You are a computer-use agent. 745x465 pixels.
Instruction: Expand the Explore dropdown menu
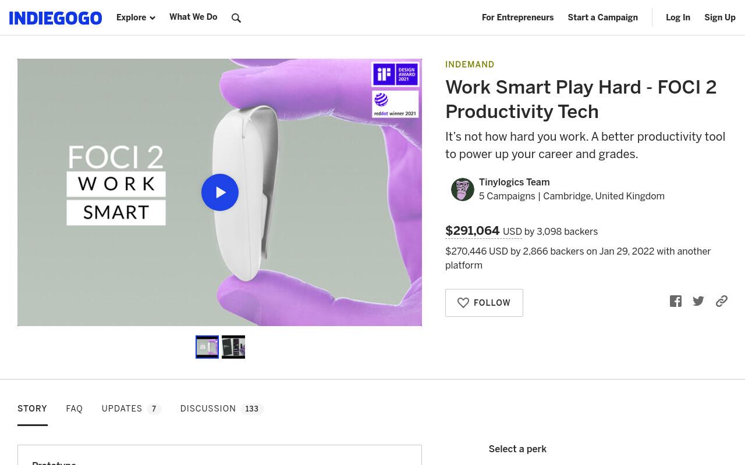[x=136, y=17]
